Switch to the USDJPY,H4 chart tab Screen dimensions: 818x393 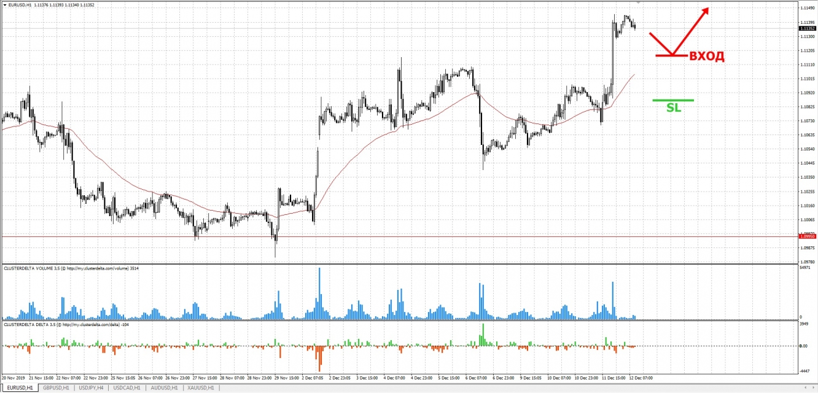[x=91, y=388]
